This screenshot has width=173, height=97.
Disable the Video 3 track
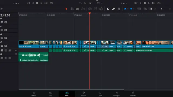tap(6, 30)
